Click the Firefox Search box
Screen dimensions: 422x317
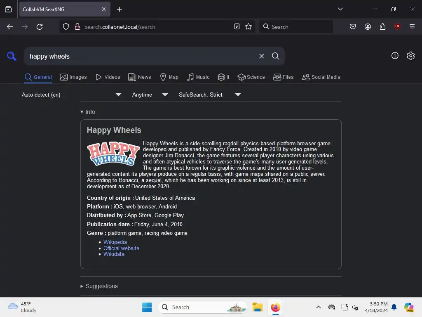tap(296, 27)
